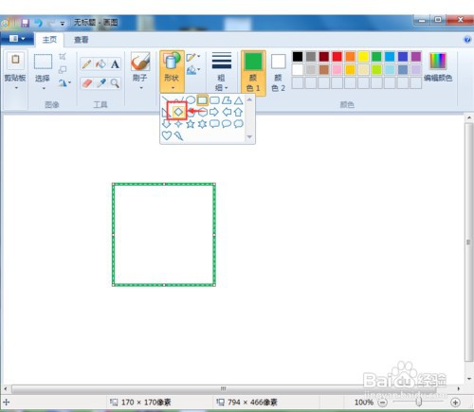This screenshot has width=474, height=412.
Task: Click the vertical scrollbar up arrow
Action: 469,117
